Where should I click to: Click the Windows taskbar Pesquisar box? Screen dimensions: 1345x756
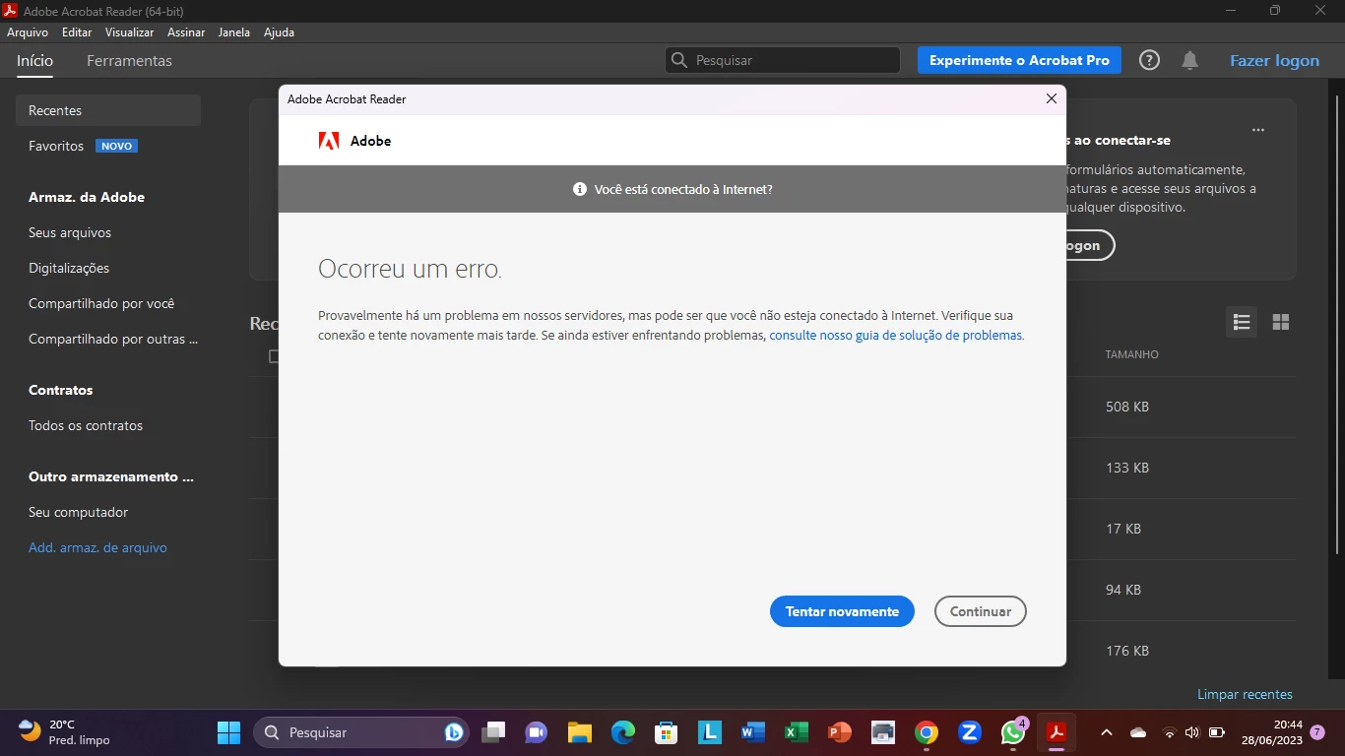[x=360, y=732]
